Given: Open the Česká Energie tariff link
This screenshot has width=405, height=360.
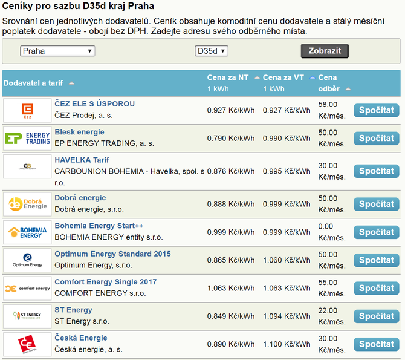Looking at the screenshot, I should [x=81, y=338].
